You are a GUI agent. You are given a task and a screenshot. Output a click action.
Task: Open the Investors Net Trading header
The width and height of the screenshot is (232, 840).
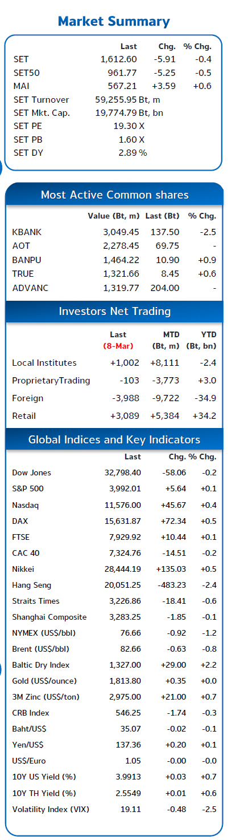pos(114,311)
